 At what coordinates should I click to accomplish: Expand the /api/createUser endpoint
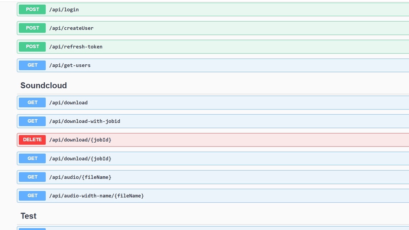(x=71, y=28)
